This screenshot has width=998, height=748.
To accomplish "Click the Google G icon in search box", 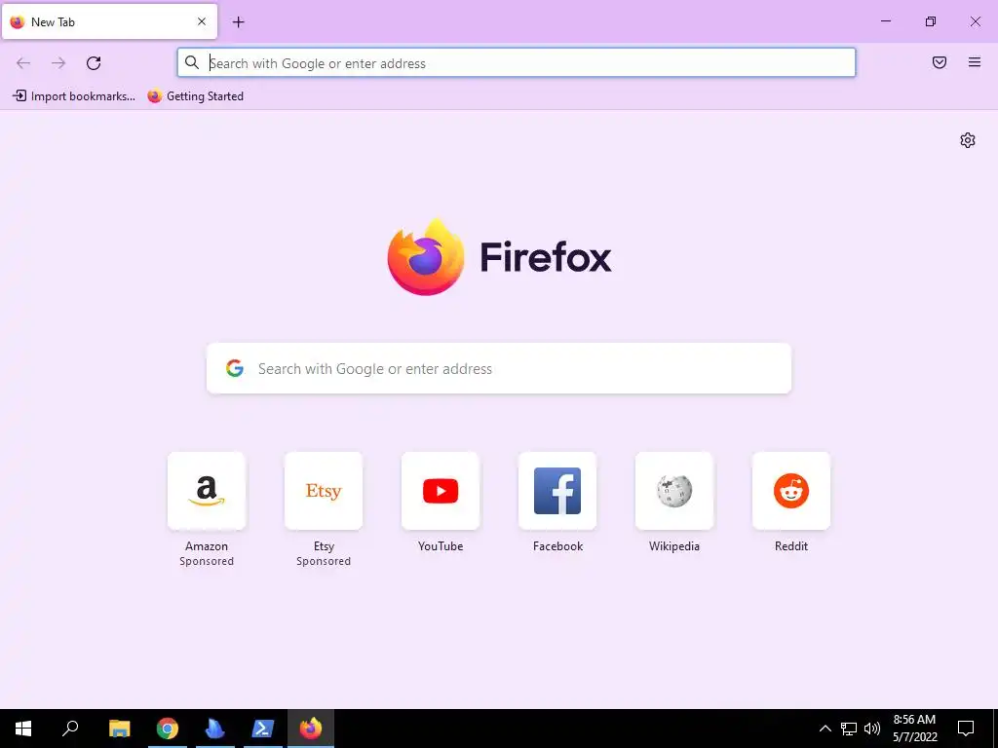I will 235,368.
